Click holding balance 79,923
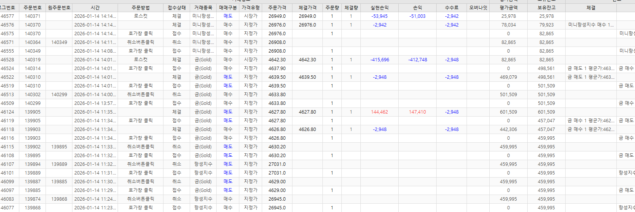 (547, 25)
